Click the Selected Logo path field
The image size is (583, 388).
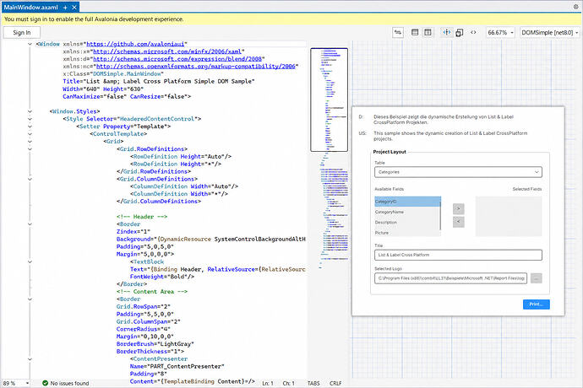[x=450, y=278]
